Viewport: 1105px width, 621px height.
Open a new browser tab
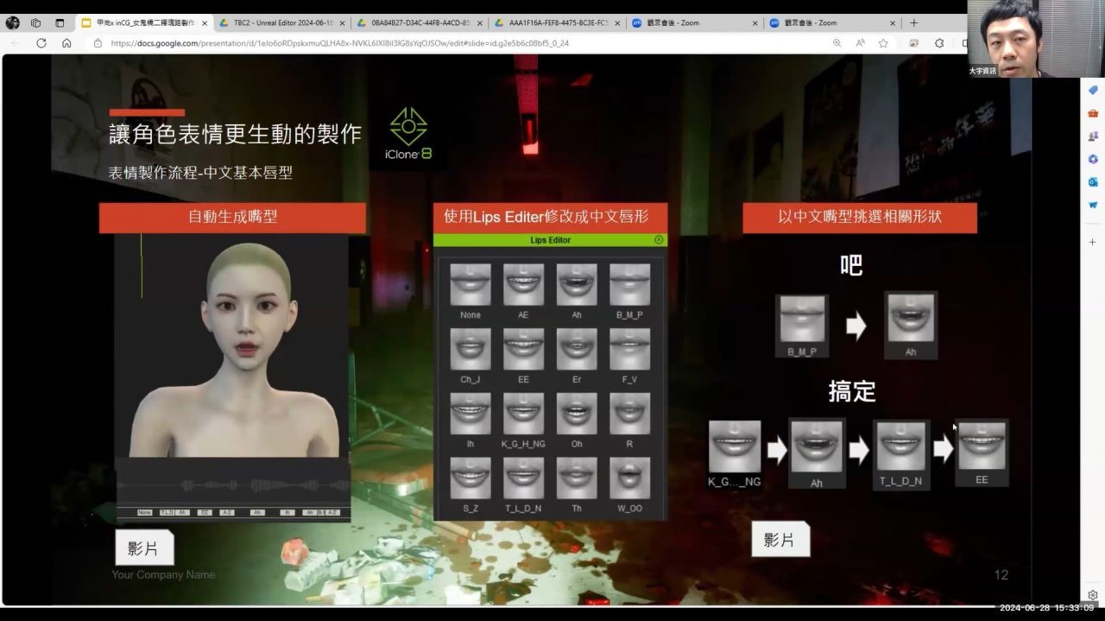click(913, 23)
